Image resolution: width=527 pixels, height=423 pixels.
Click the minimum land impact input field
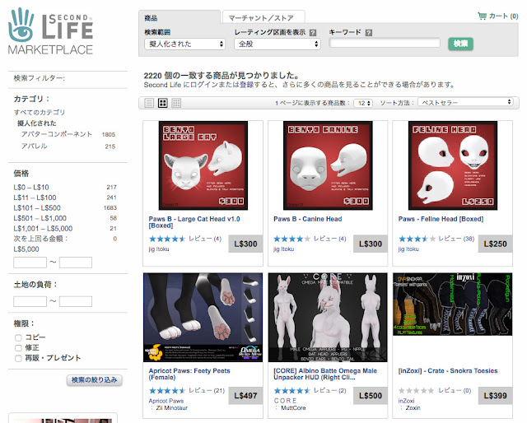pyautogui.click(x=30, y=301)
